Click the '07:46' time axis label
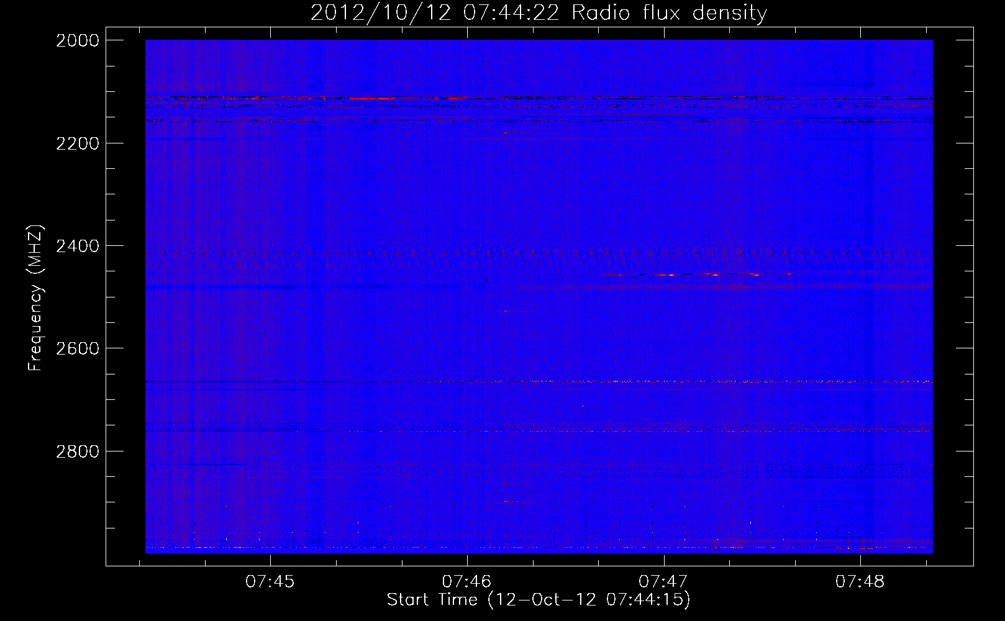Viewport: 1005px width, 621px height. tap(466, 582)
